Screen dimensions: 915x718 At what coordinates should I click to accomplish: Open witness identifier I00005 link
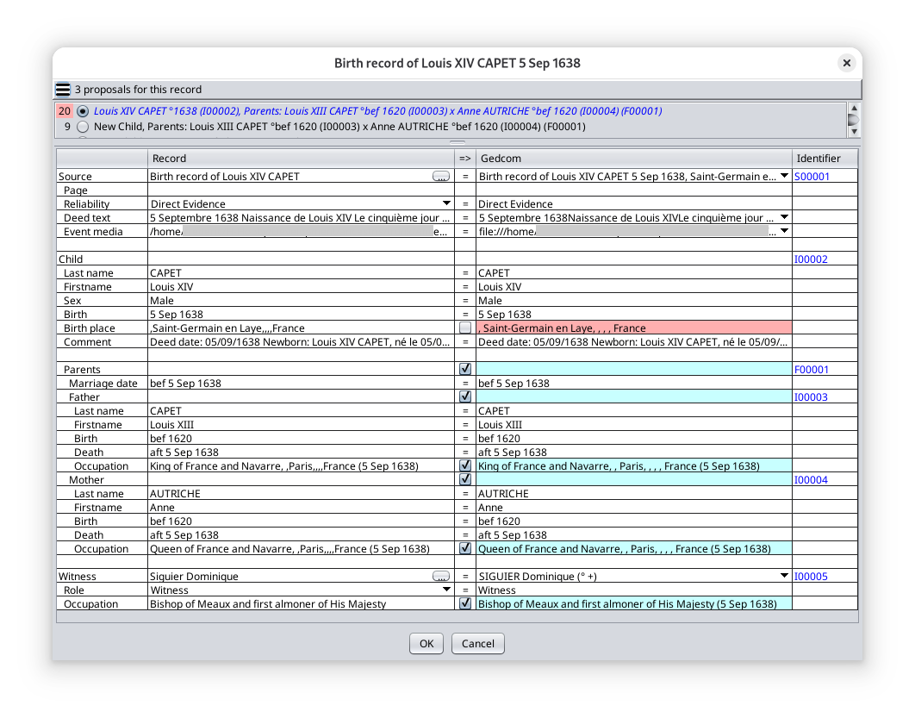coord(811,576)
